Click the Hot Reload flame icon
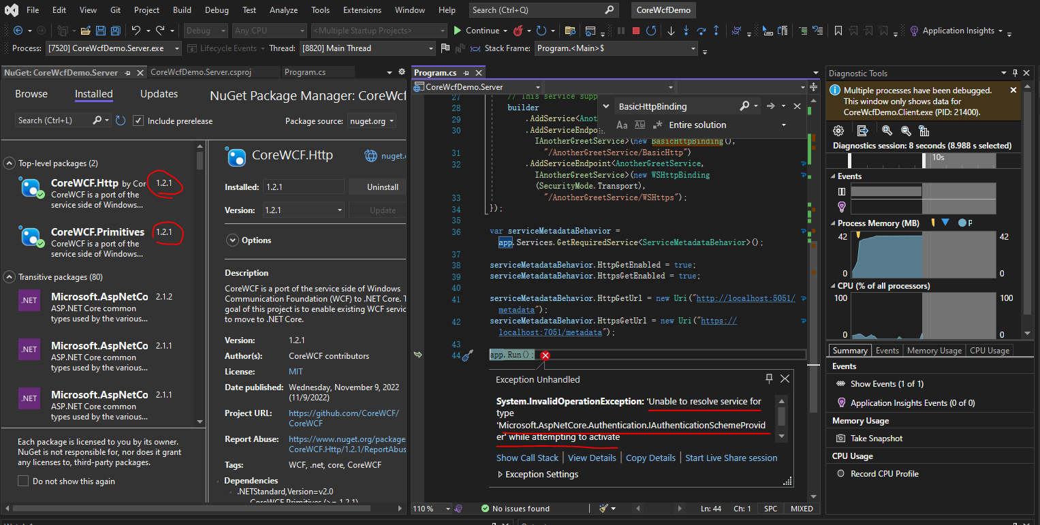1040x525 pixels. 518,31
